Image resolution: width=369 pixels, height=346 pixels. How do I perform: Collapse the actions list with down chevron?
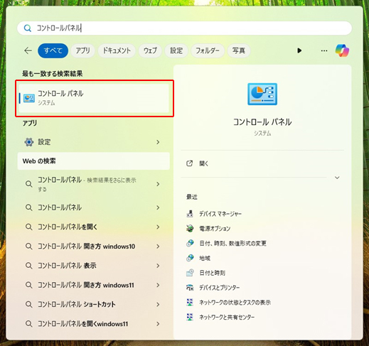[x=337, y=178]
